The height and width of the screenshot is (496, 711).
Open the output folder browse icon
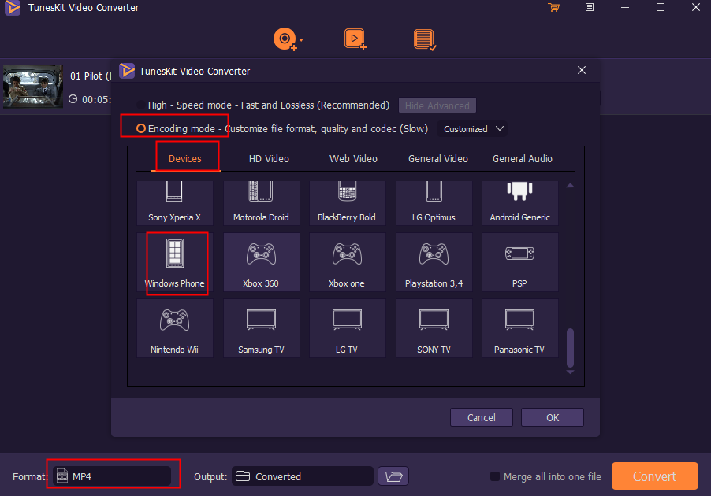393,476
